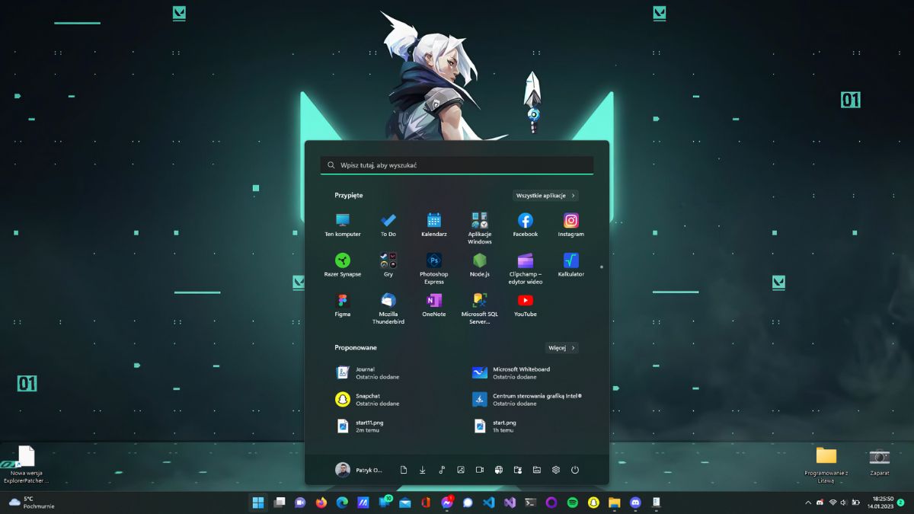Open Task View on the taskbar
This screenshot has height=514, width=914.
[280, 503]
